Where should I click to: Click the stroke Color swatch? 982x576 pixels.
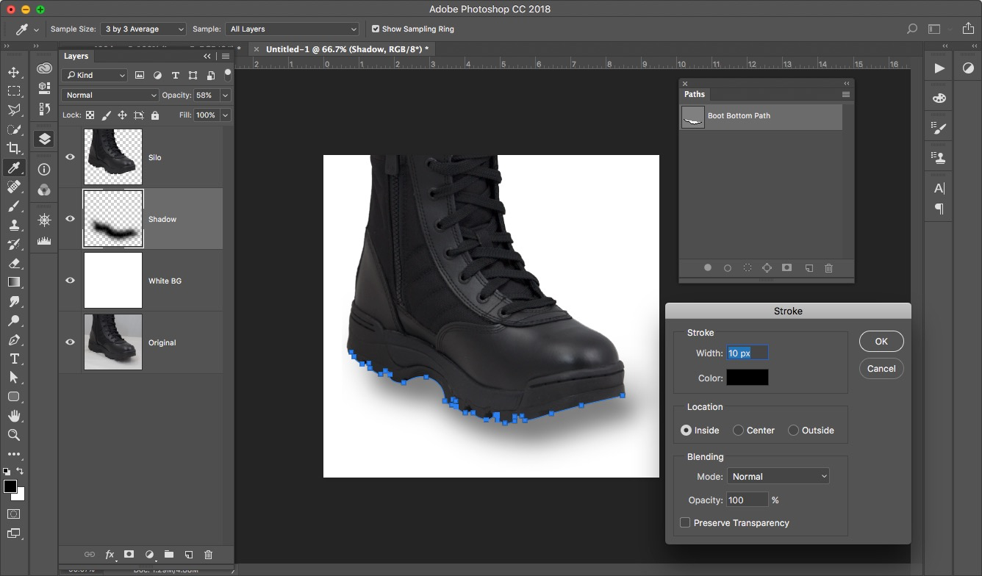pyautogui.click(x=747, y=378)
